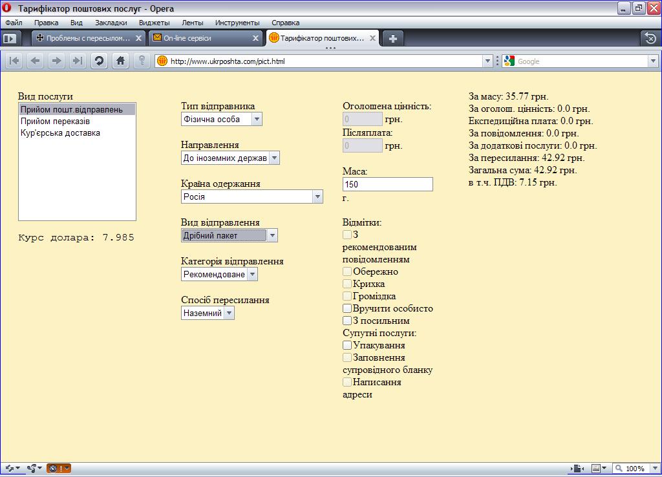Click the Rewind navigation button

(14, 61)
